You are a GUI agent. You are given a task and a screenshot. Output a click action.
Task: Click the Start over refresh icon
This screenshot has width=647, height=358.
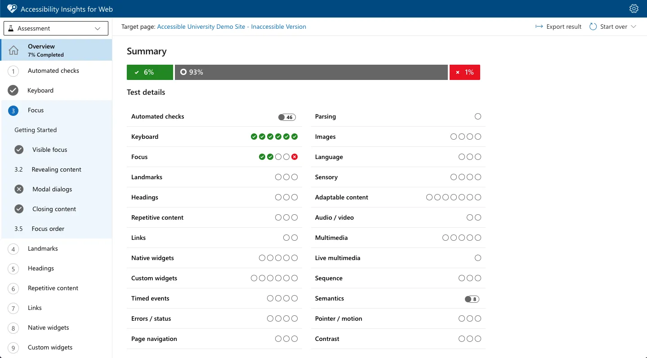593,27
